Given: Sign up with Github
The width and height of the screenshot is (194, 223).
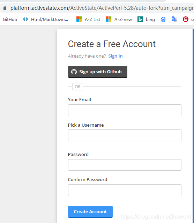Looking at the screenshot, I should pyautogui.click(x=98, y=72).
